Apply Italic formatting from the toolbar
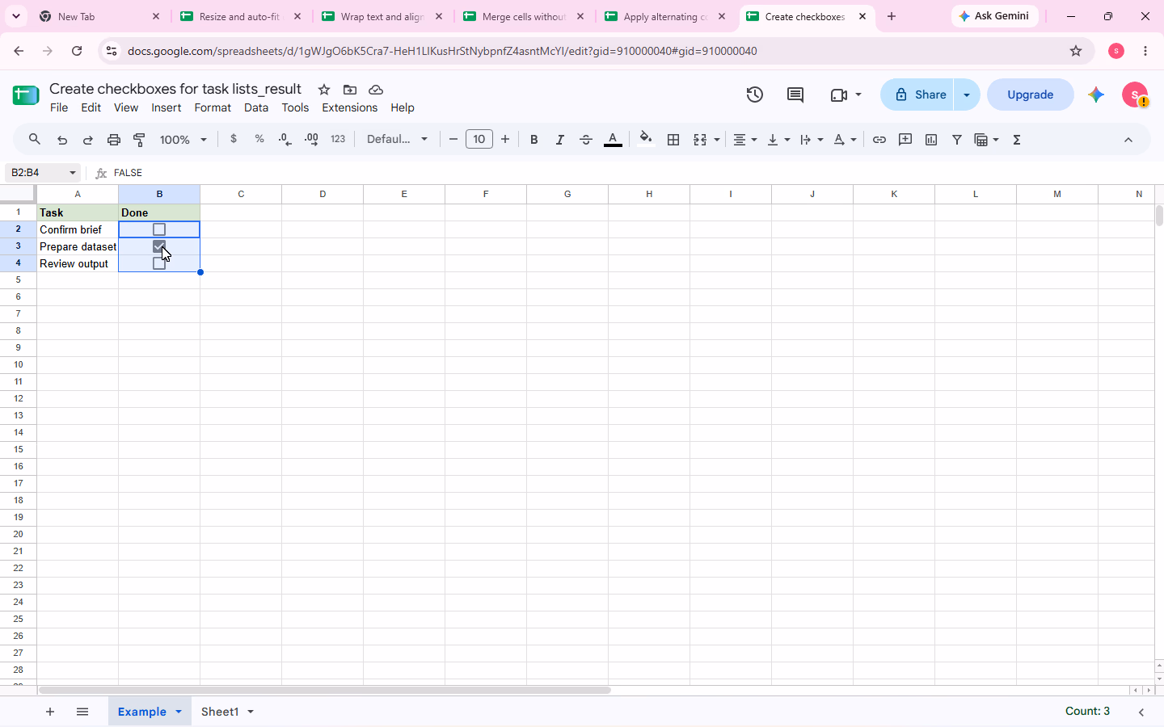This screenshot has width=1164, height=727. tap(559, 140)
